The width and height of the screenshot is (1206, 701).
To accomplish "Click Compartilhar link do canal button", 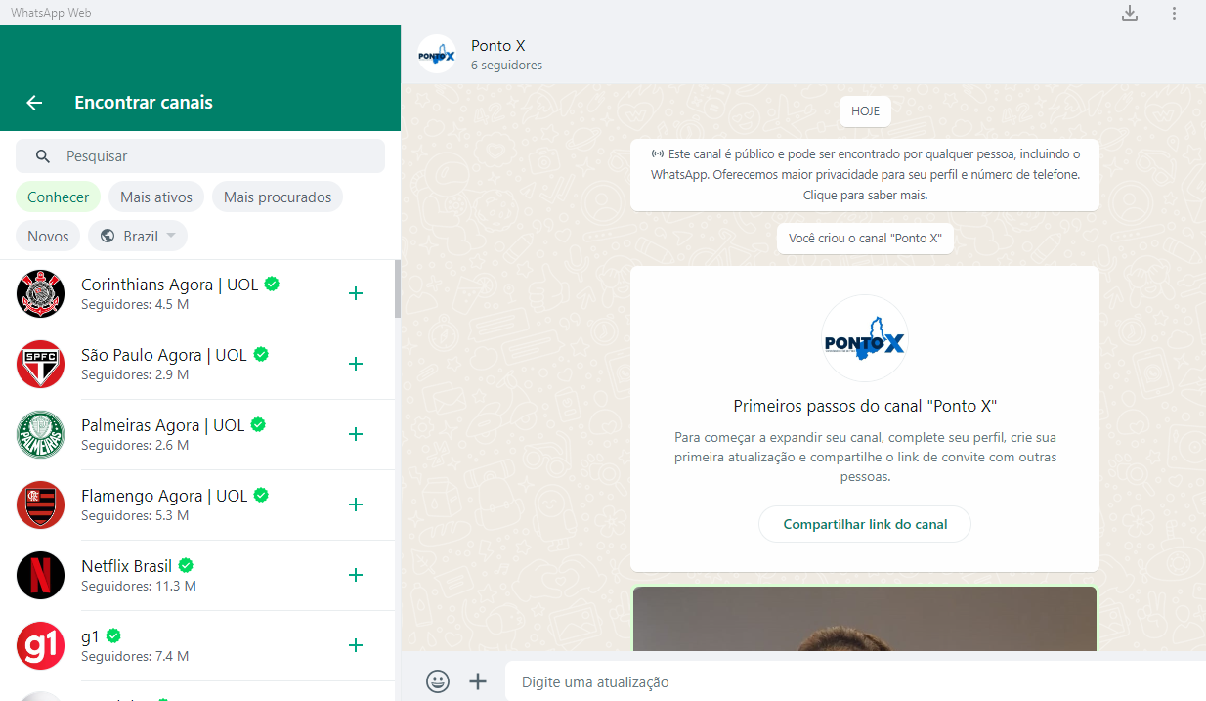I will coord(865,524).
